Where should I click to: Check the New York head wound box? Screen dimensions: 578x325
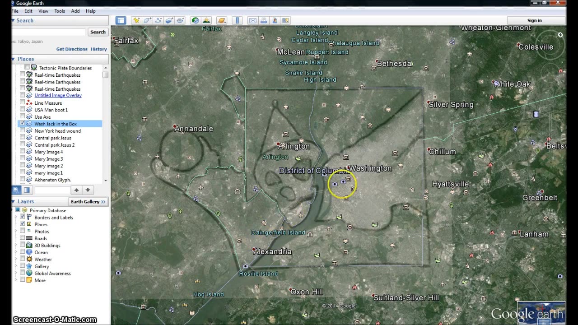[22, 131]
